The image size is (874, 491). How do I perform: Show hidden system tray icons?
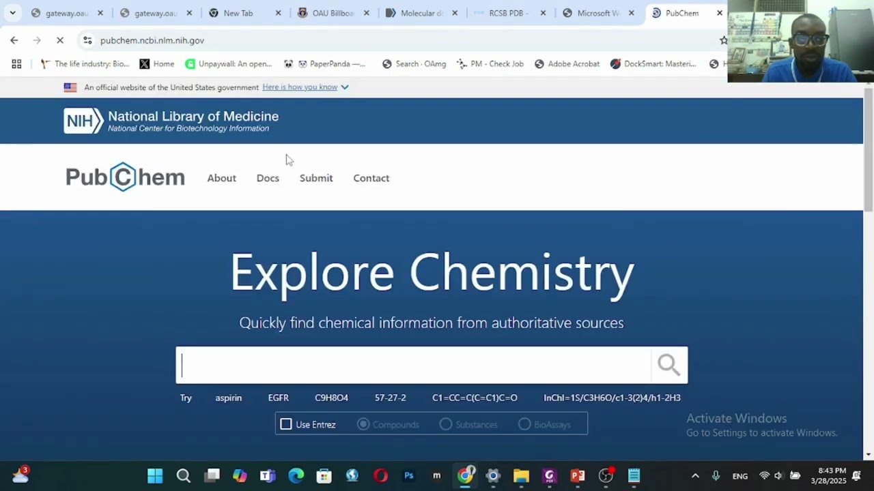click(x=695, y=475)
